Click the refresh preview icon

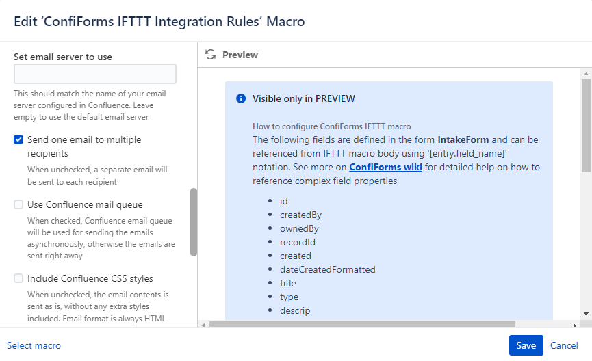click(211, 55)
